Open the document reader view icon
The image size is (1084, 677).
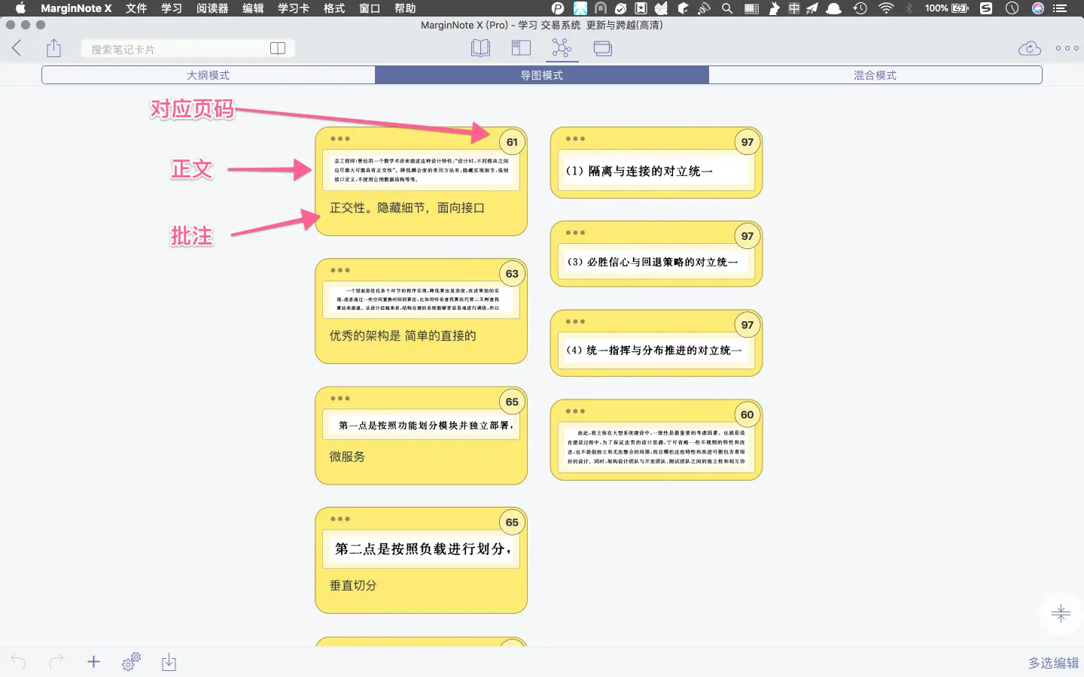(x=480, y=49)
